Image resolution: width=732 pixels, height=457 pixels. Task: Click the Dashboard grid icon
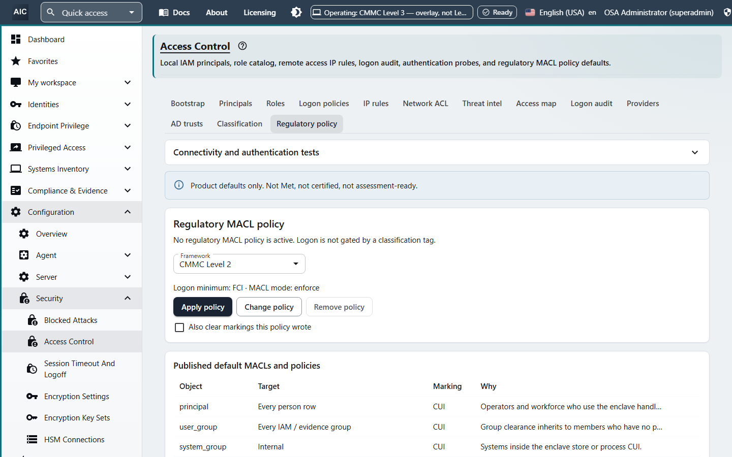(16, 39)
